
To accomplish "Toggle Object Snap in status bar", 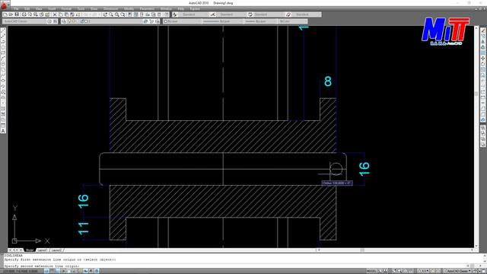I will (x=69, y=271).
